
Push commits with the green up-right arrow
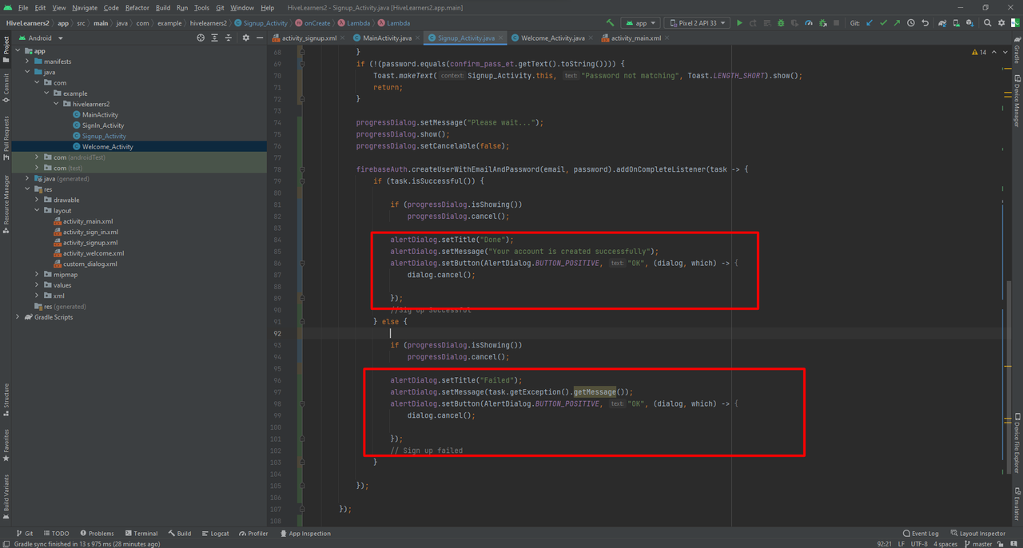[897, 23]
